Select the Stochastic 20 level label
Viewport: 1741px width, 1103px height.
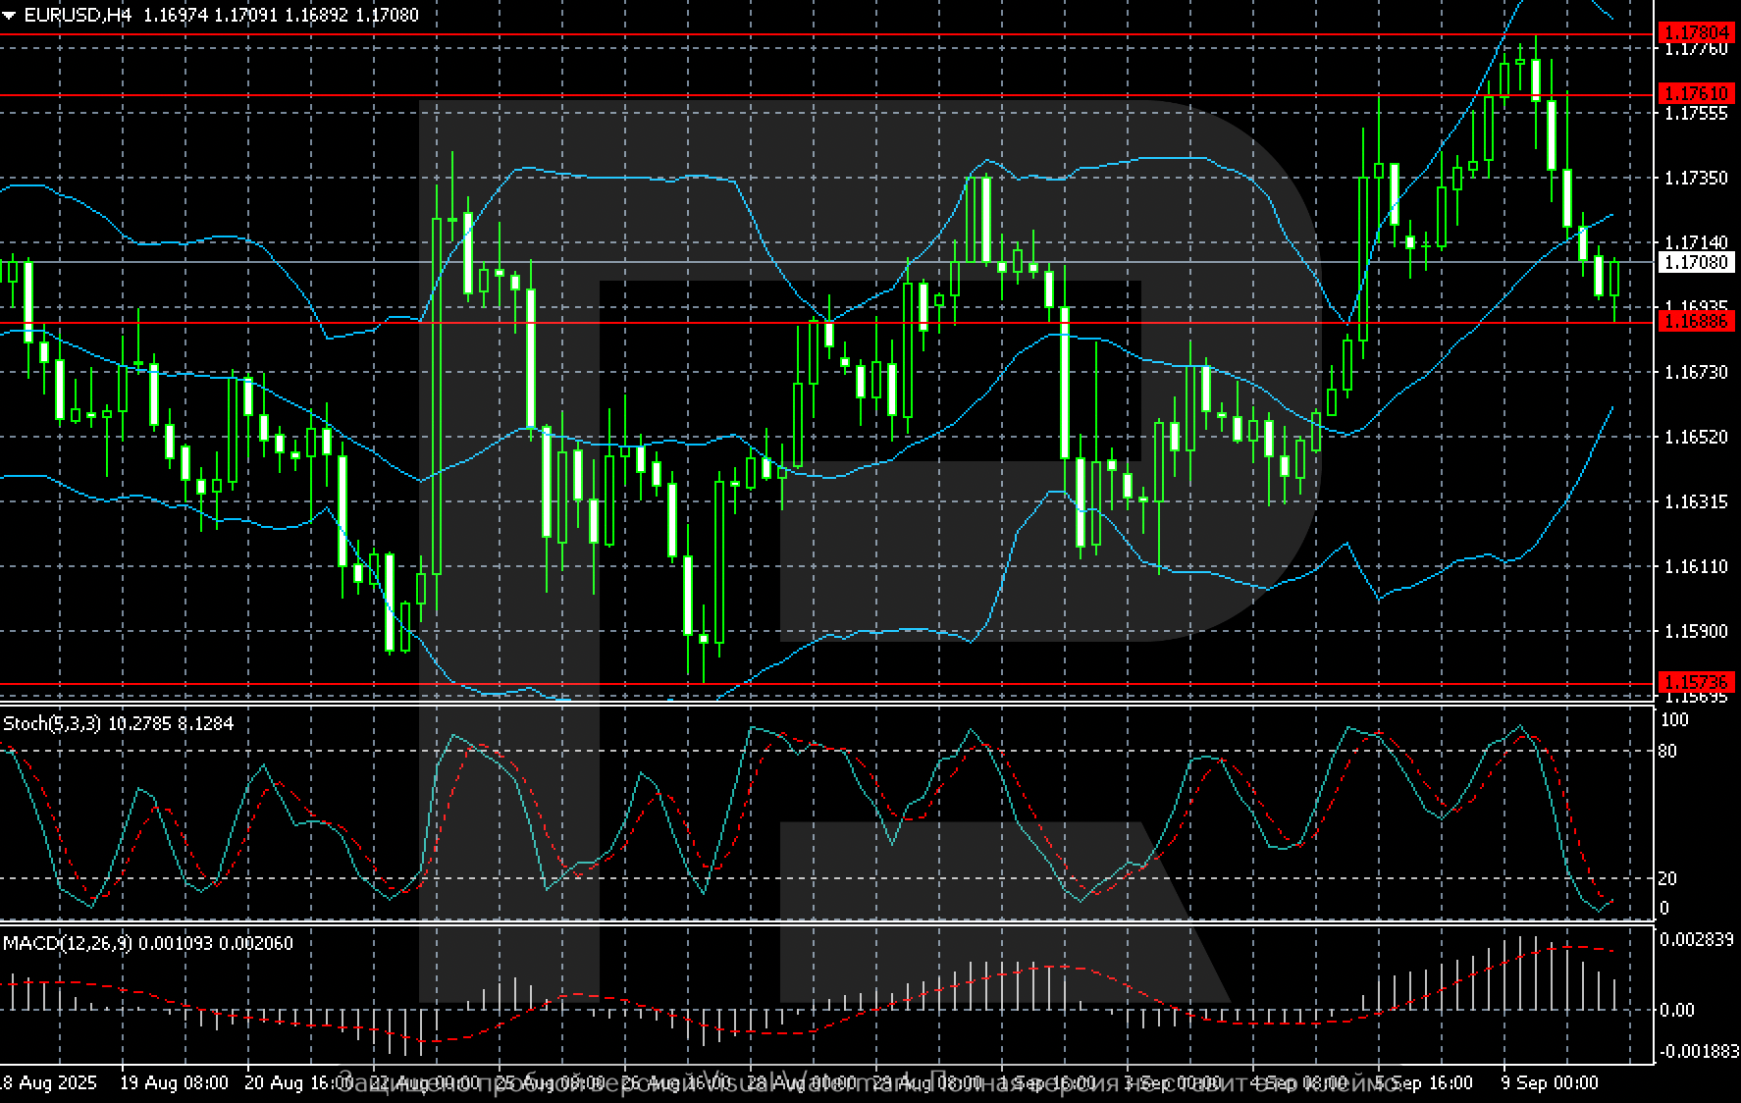tap(1667, 878)
